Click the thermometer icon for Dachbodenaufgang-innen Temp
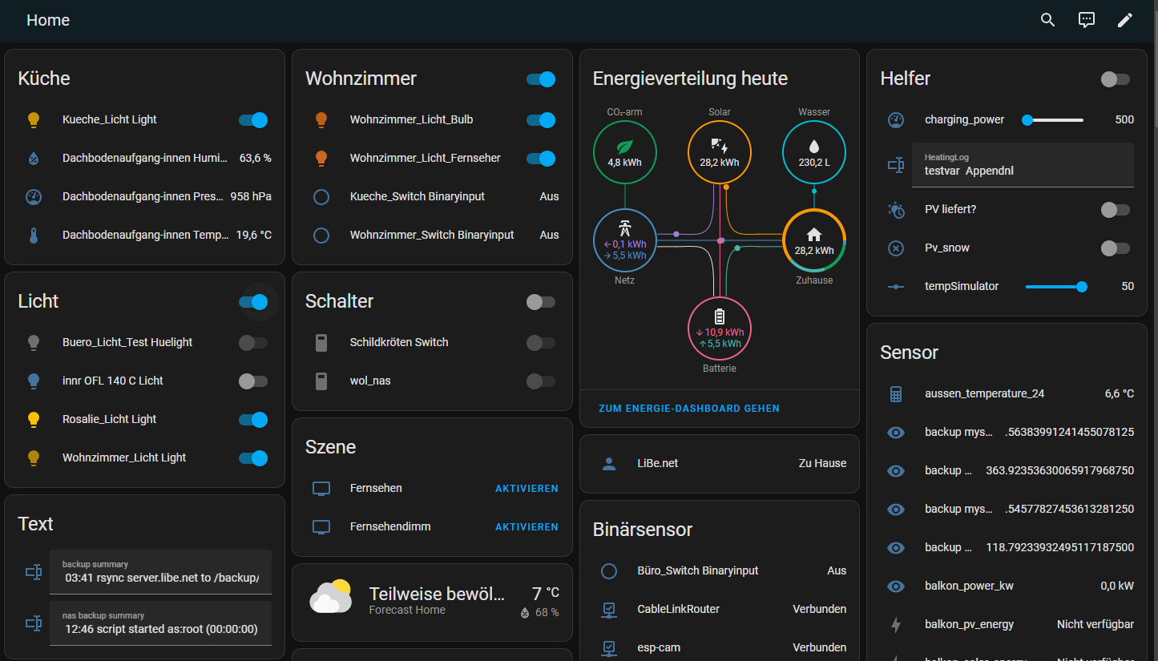The width and height of the screenshot is (1158, 661). pyautogui.click(x=33, y=235)
